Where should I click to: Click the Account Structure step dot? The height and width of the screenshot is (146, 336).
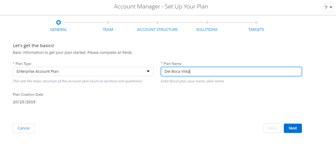tap(157, 22)
